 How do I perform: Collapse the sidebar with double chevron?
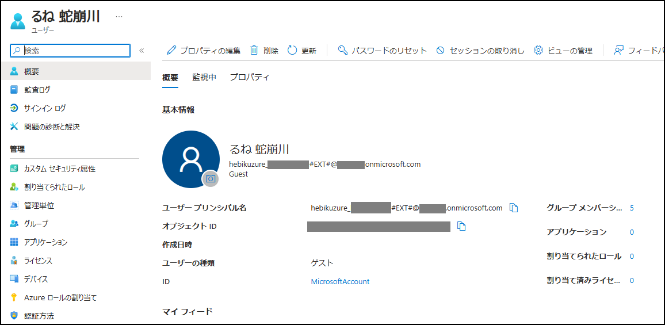pyautogui.click(x=142, y=51)
